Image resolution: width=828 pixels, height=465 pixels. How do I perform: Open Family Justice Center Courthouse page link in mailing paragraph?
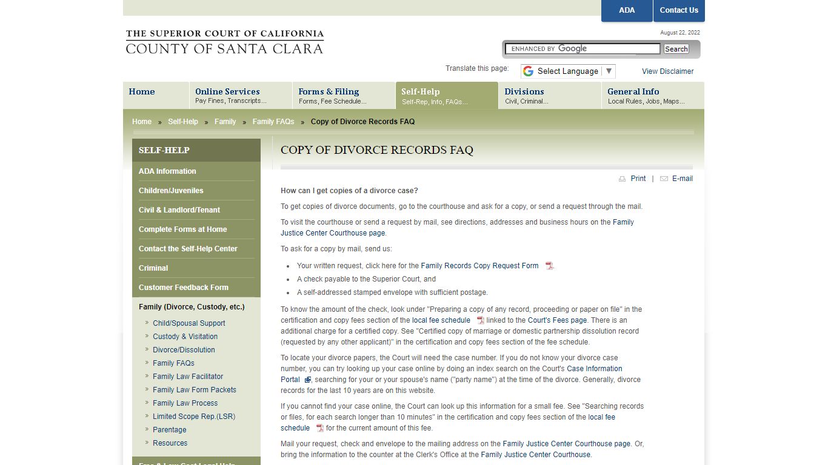(566, 444)
